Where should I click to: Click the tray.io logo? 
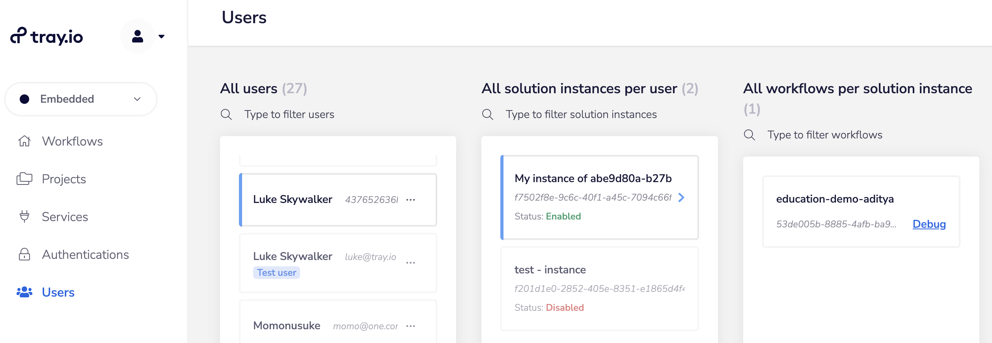click(x=47, y=37)
